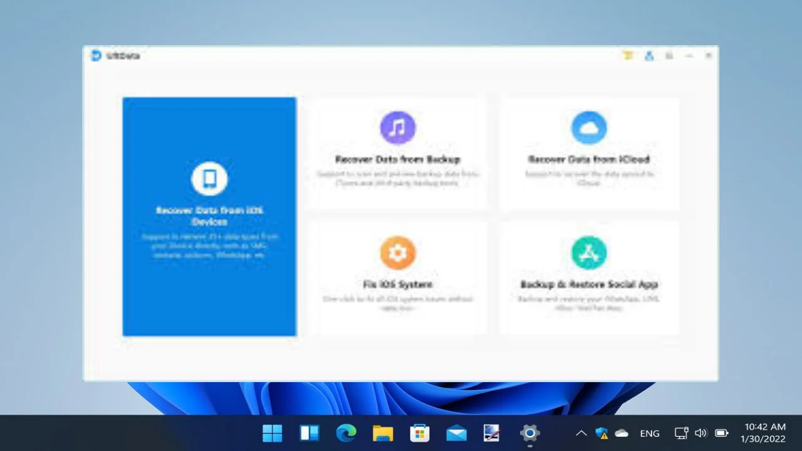Open Backup & Restore Social App title

point(589,284)
